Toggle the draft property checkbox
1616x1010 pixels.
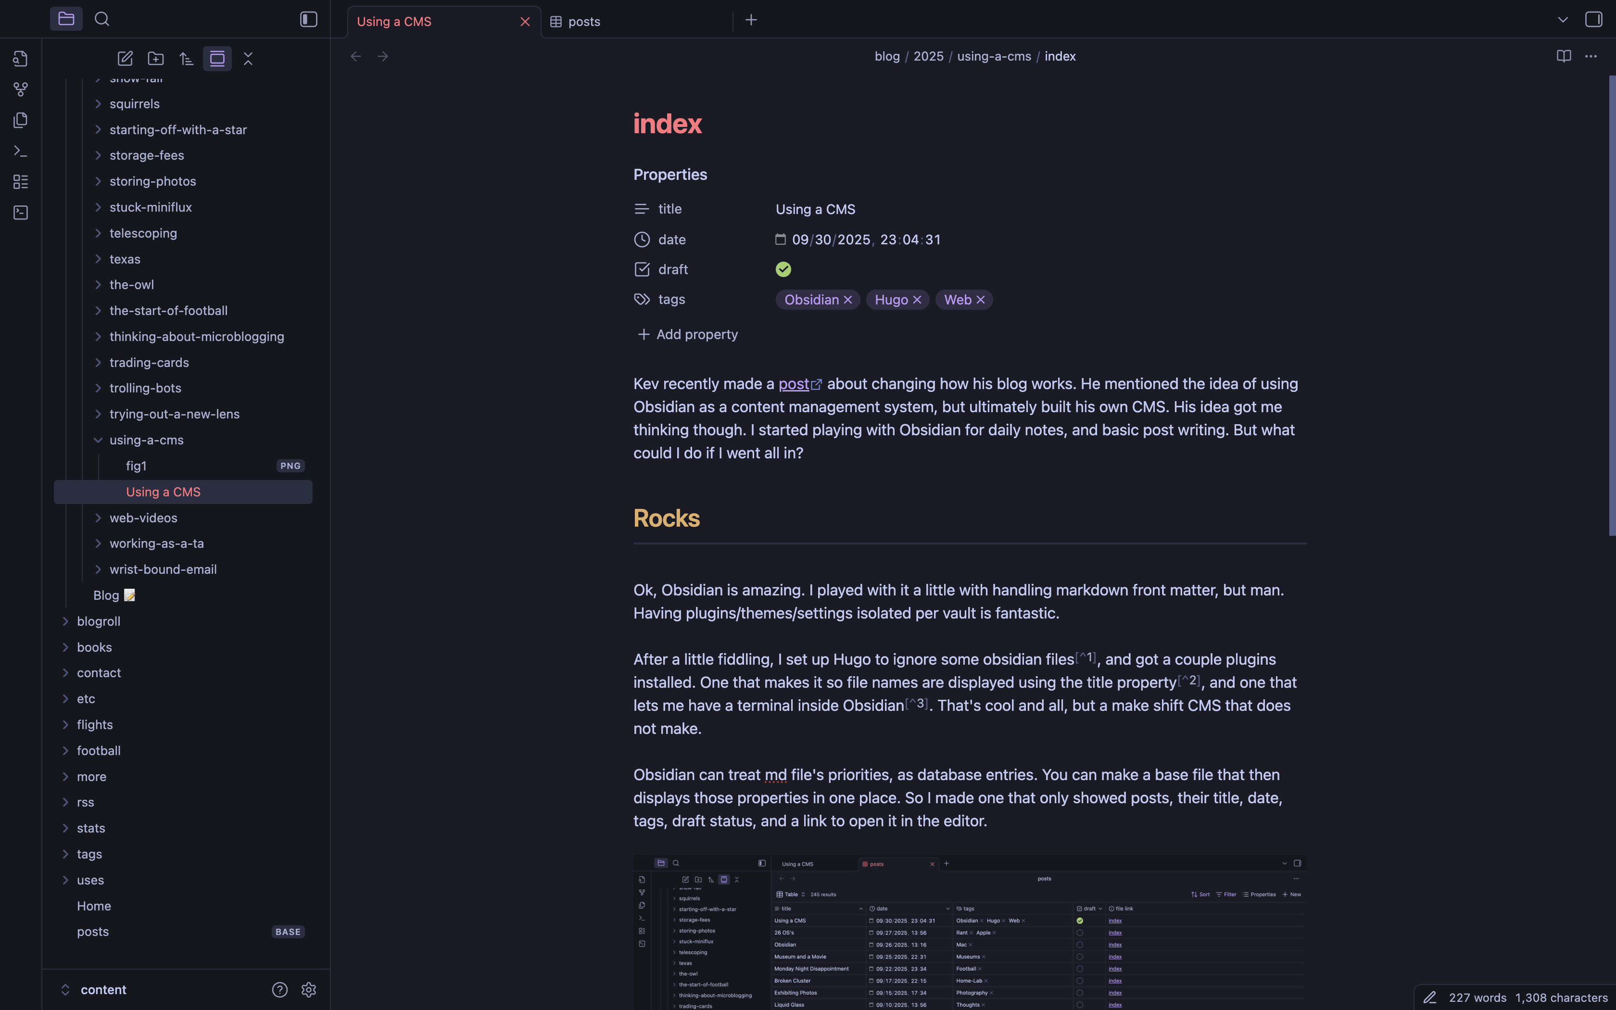(783, 269)
